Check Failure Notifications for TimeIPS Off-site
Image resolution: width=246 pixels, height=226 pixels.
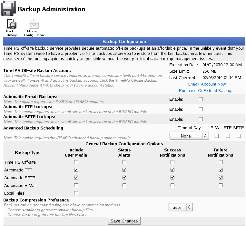pos(221,162)
